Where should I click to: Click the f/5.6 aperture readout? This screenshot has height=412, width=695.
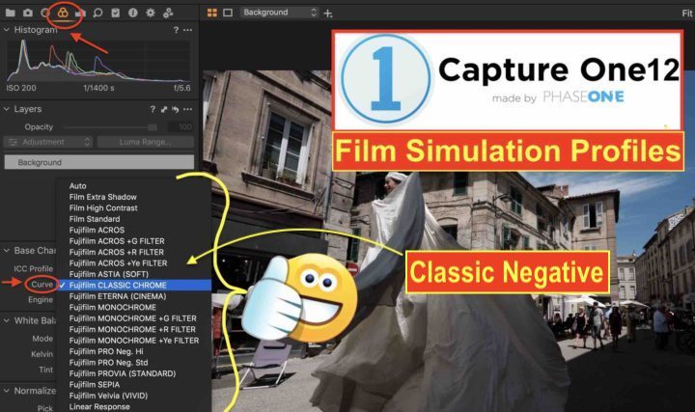182,88
